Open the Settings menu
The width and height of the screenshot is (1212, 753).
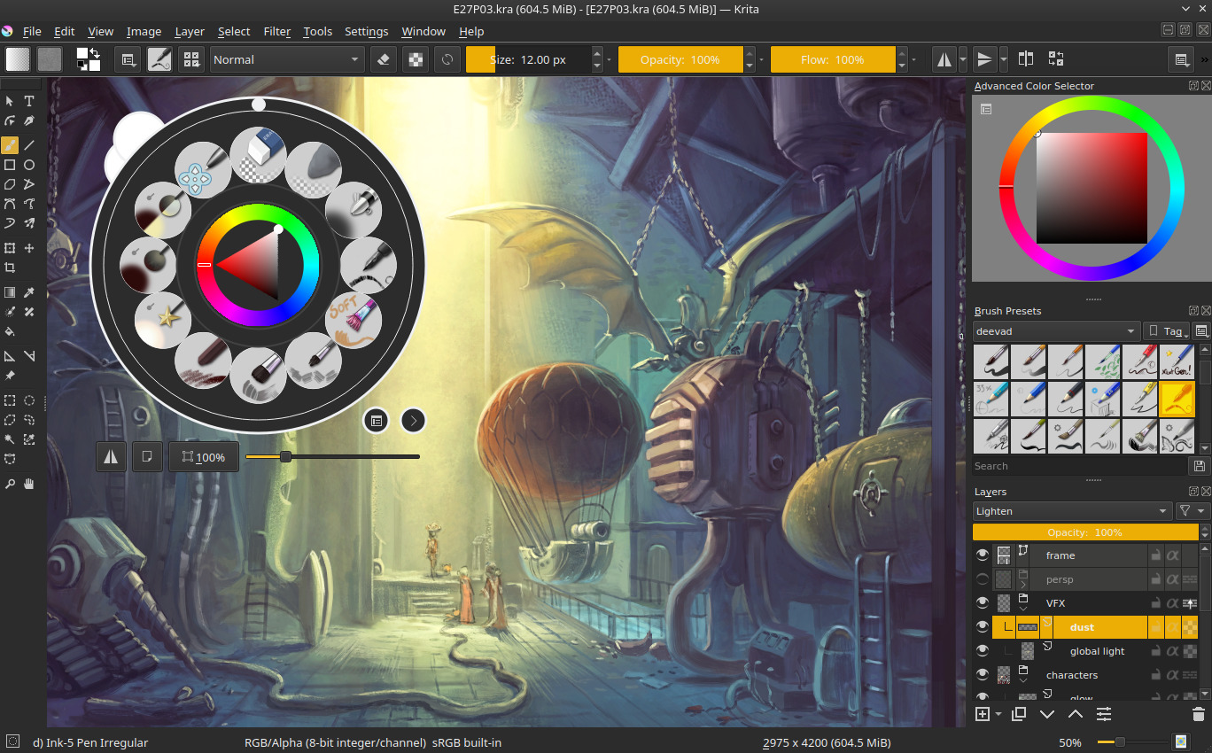[366, 31]
